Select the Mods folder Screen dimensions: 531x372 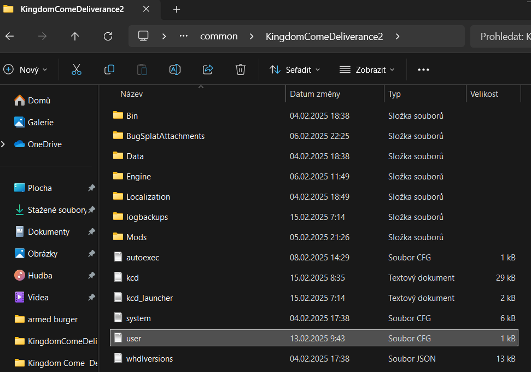click(314, 237)
